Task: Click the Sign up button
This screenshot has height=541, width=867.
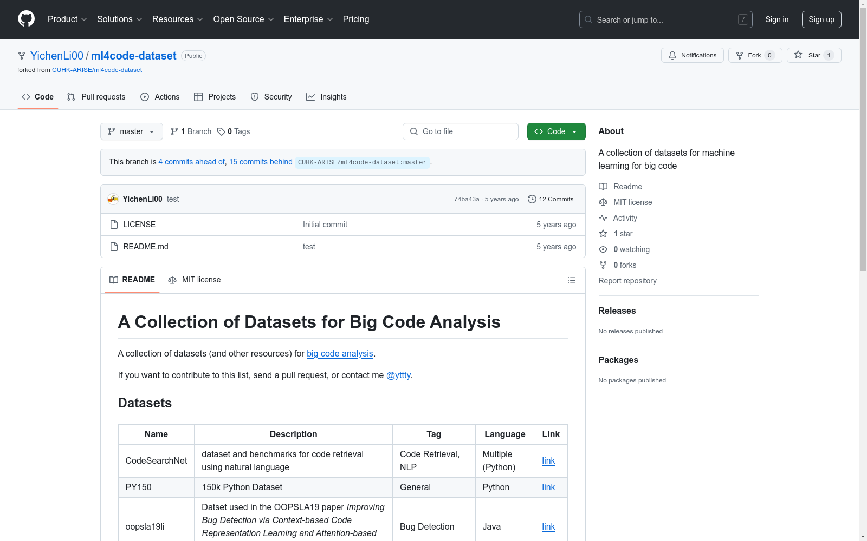Action: tap(821, 19)
